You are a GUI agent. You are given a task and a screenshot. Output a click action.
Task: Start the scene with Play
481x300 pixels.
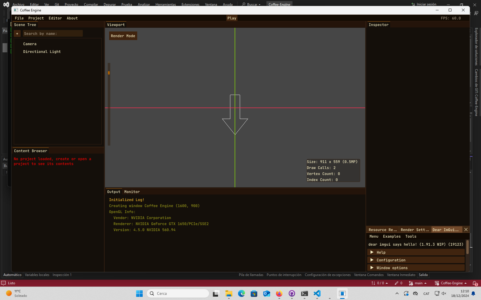click(x=232, y=18)
